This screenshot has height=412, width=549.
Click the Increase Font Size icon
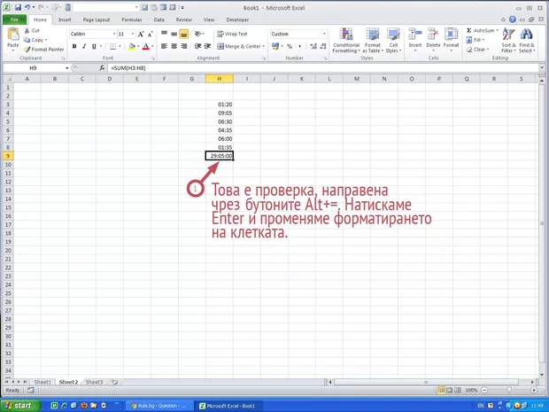pos(141,34)
